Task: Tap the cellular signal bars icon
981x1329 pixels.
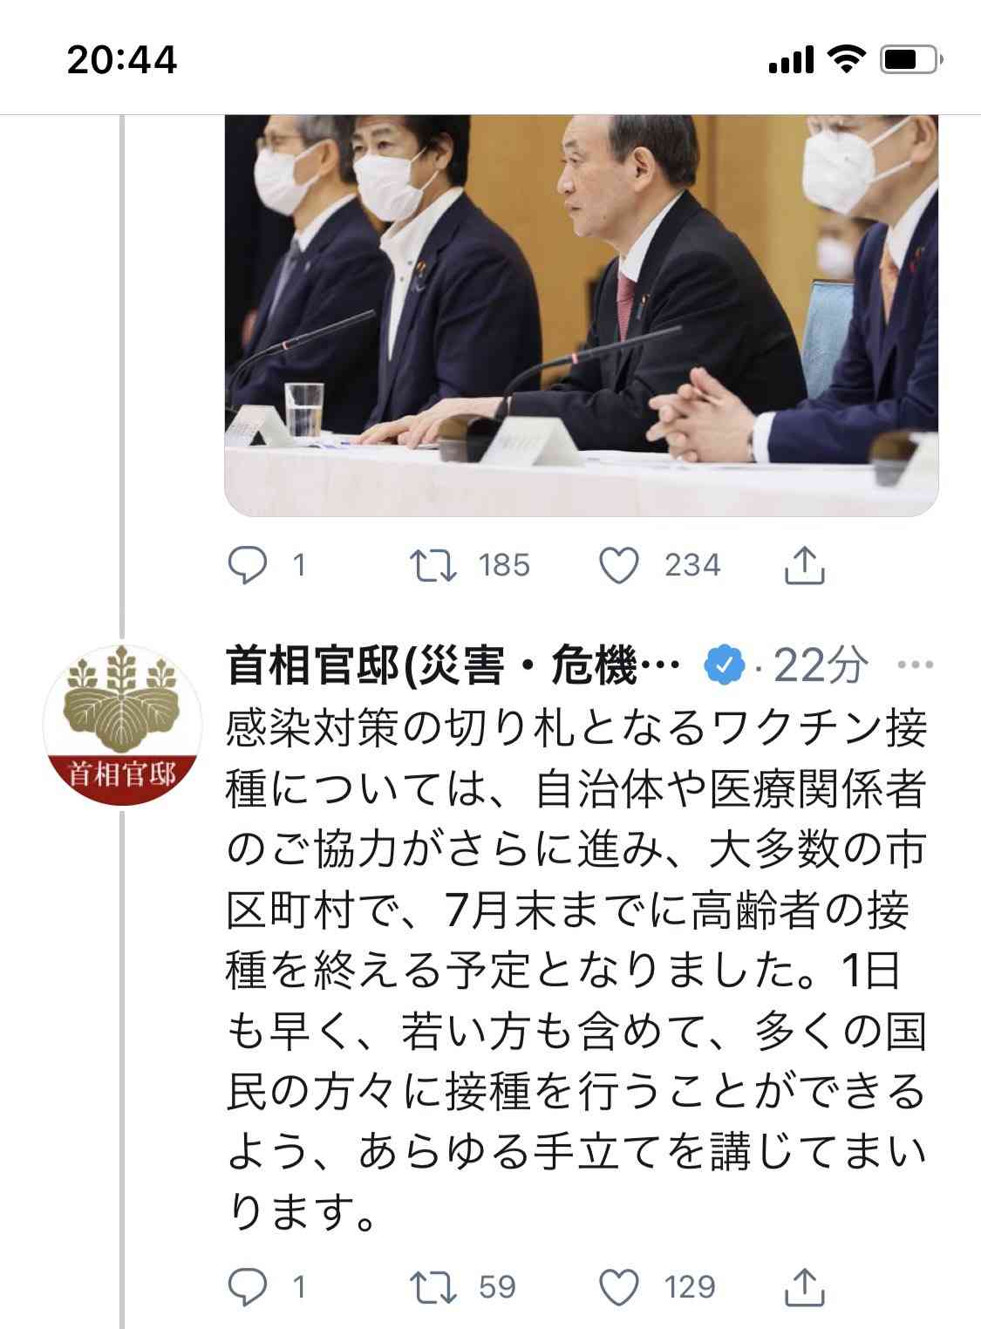Action: tap(791, 60)
